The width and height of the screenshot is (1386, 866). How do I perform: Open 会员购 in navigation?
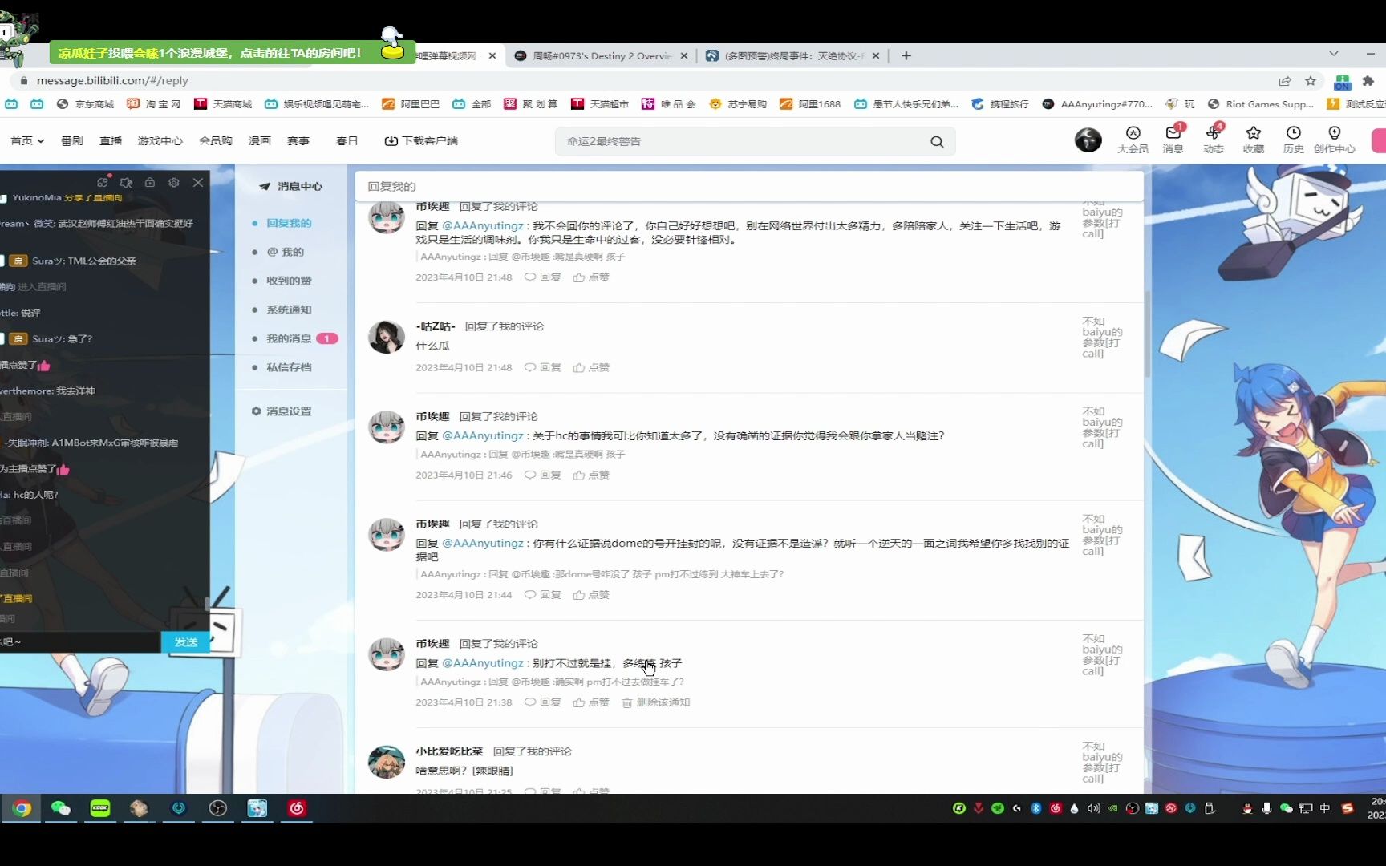pos(216,141)
